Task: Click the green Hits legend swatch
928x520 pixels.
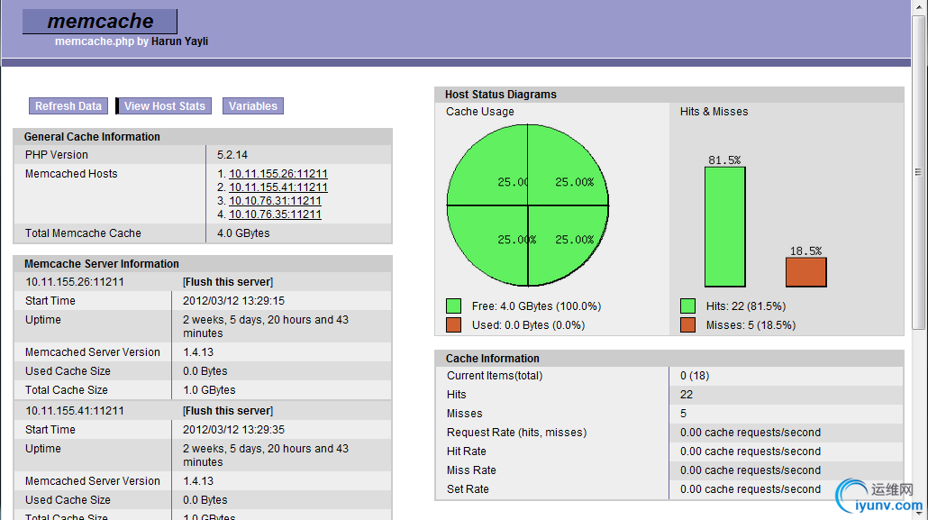Action: tap(687, 306)
